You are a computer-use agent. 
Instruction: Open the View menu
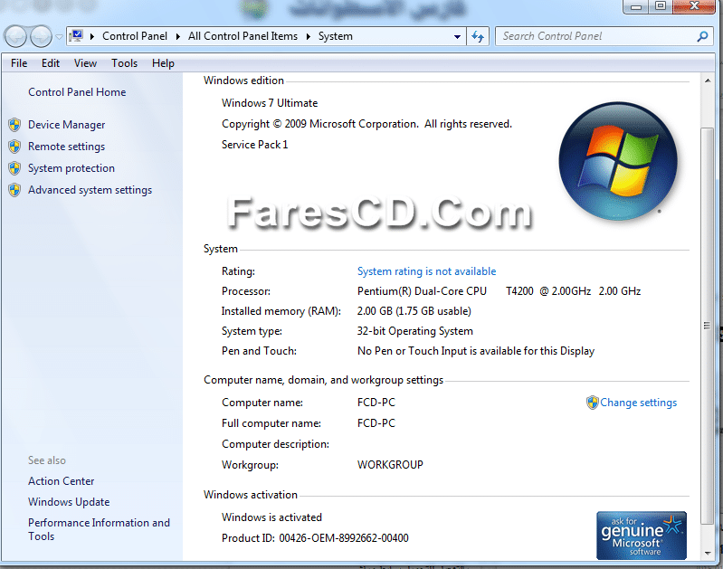[x=85, y=63]
